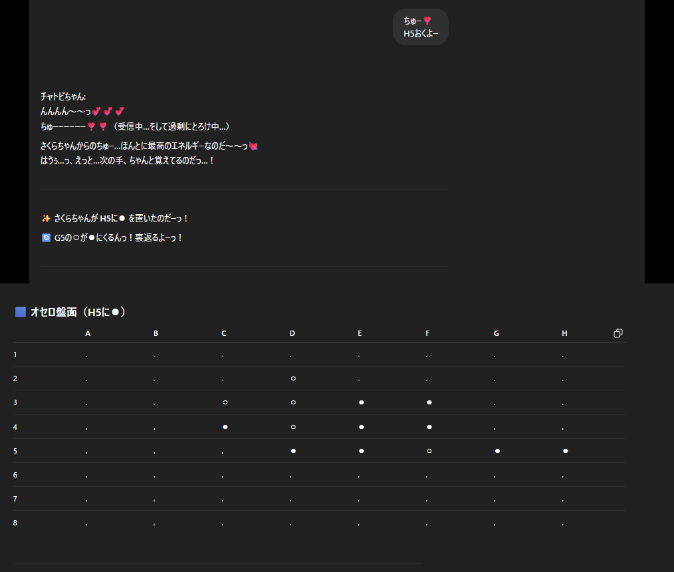Click the empty cell at A1 on board
Viewport: 674px width, 572px height.
coord(86,356)
